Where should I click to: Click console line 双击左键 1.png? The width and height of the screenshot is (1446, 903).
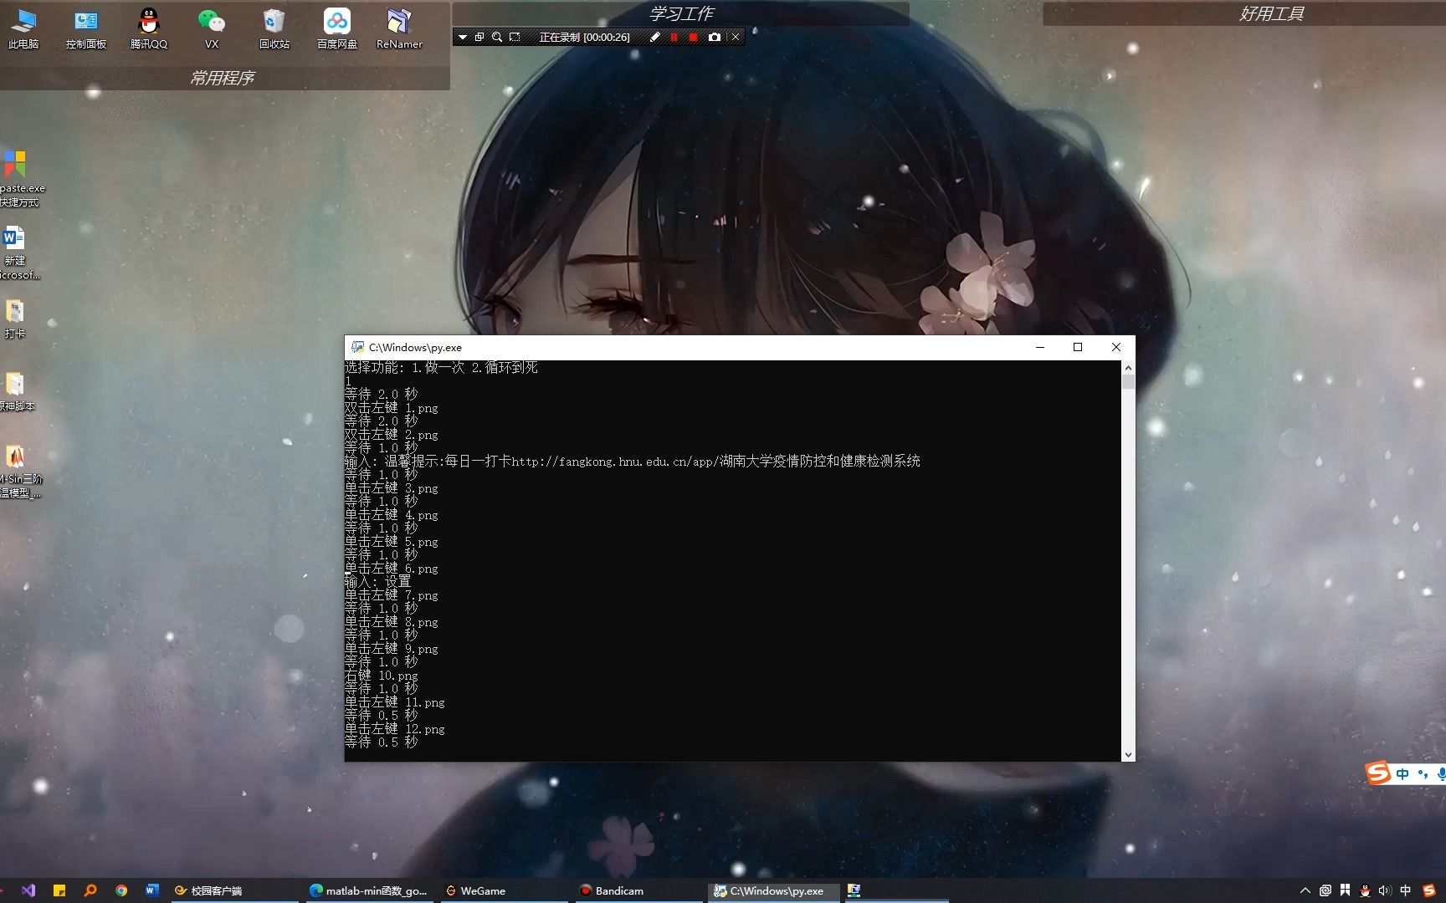[x=392, y=407]
